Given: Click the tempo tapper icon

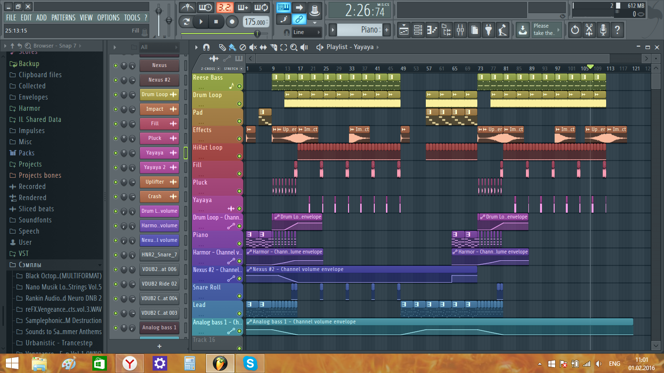Looking at the screenshot, I should 503,30.
